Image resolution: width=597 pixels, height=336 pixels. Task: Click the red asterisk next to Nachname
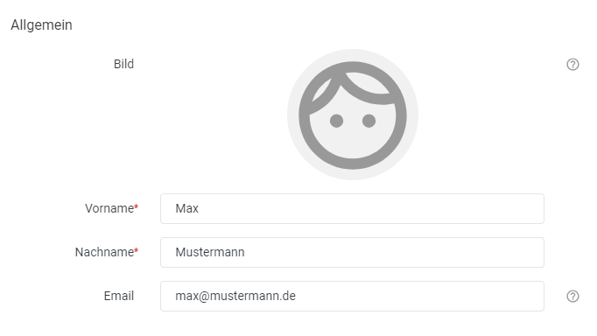[137, 251]
